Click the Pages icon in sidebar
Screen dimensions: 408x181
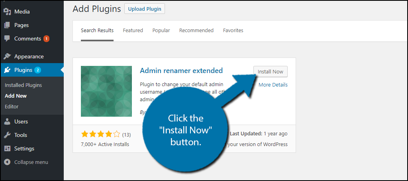click(7, 25)
